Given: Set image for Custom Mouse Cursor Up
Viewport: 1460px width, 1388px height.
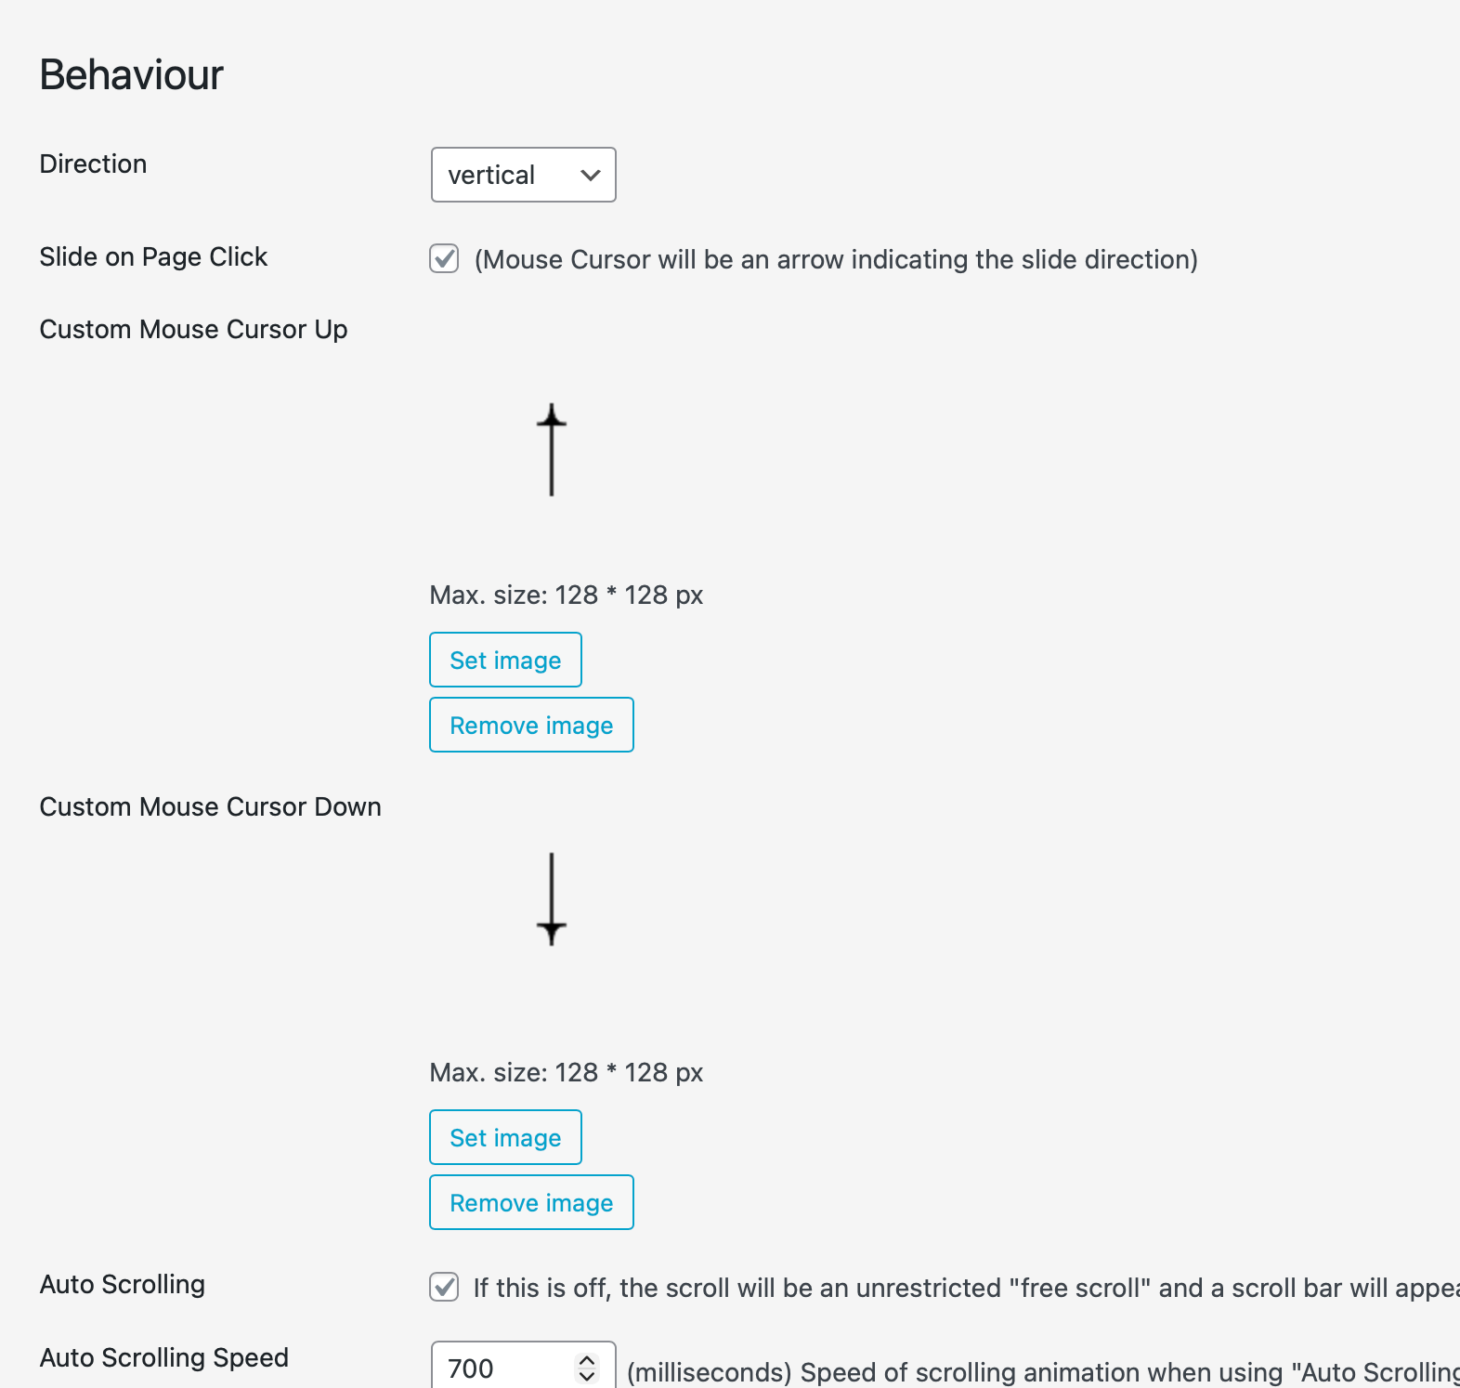Looking at the screenshot, I should 505,660.
